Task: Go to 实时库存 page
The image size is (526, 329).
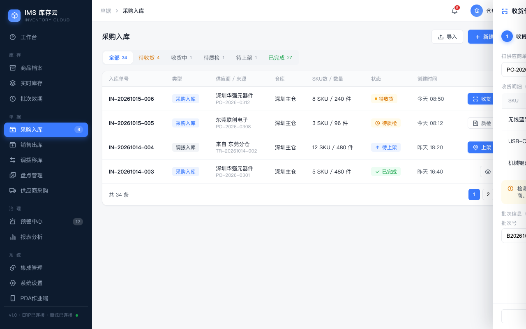Action: (46, 83)
